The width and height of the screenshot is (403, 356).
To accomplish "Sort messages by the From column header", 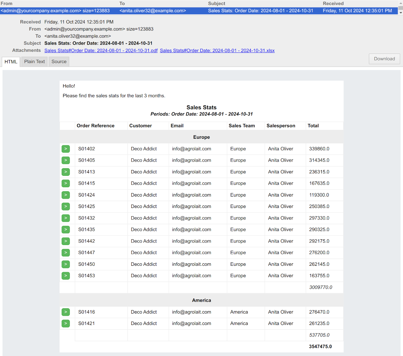I will click(6, 4).
